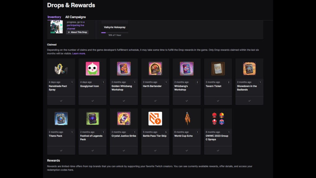Open the Golden Whizbang Workshop card pack icon
Screen dimensions: 316x178
(x=124, y=69)
